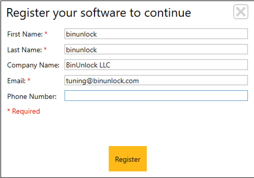Click the "Company Name:" label

click(x=33, y=65)
